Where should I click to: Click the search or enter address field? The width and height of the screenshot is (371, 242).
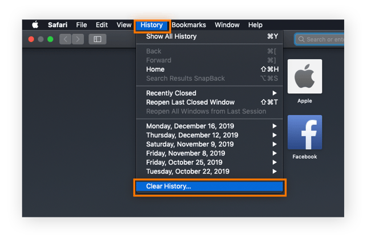(x=320, y=39)
